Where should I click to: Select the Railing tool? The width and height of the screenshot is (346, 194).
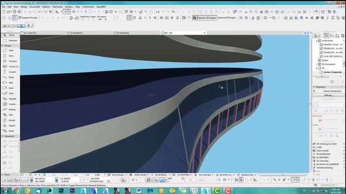click(10, 109)
